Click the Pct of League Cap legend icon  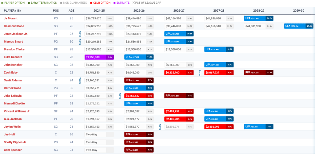134,3
